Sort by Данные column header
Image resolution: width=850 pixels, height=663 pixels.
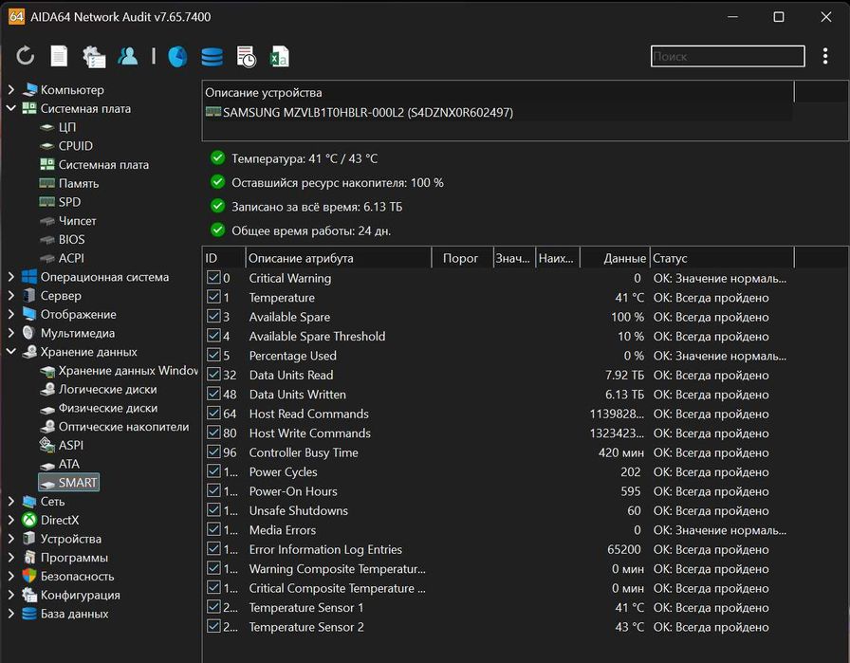click(624, 258)
